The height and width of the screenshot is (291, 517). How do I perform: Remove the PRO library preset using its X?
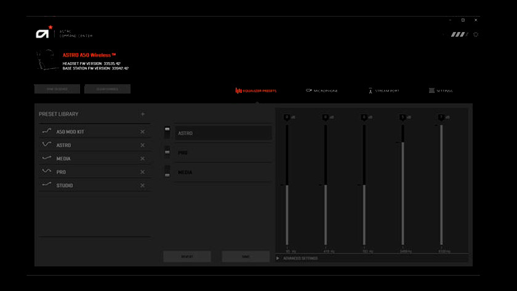[142, 172]
